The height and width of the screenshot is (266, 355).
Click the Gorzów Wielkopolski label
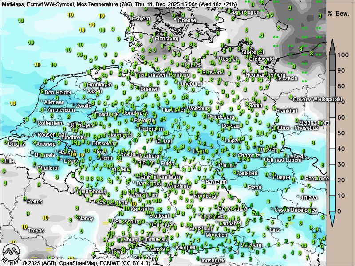point(318,99)
